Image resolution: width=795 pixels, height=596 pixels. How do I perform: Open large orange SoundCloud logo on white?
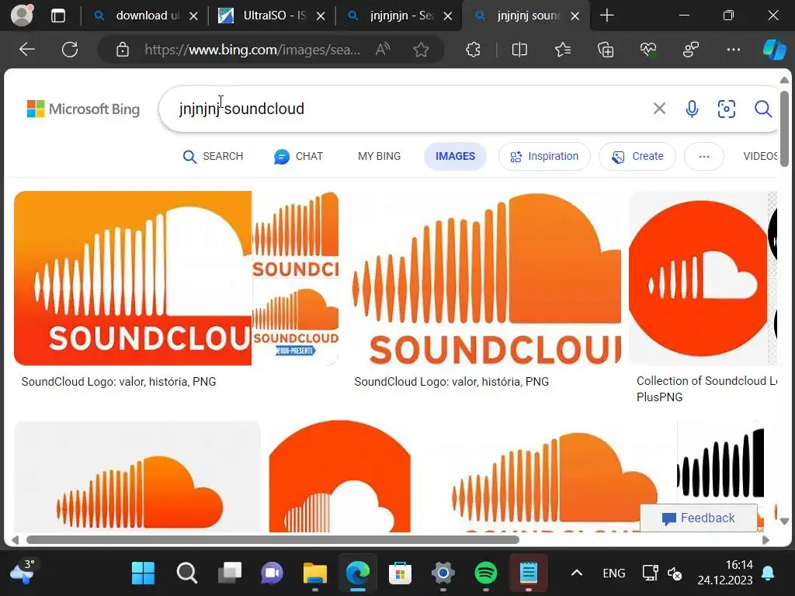tap(486, 278)
